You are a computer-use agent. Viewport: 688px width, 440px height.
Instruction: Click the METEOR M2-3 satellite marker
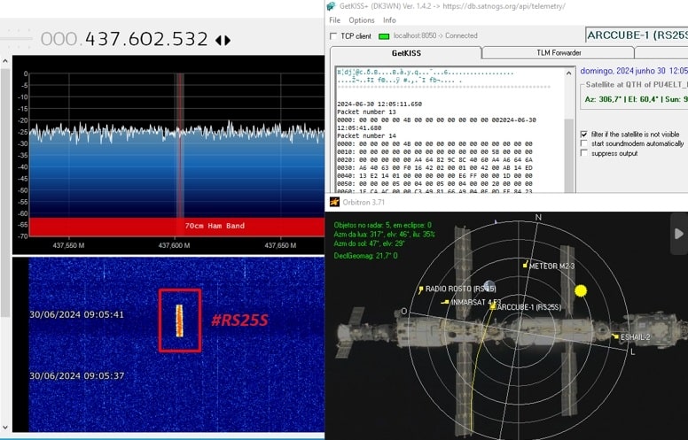pyautogui.click(x=527, y=265)
